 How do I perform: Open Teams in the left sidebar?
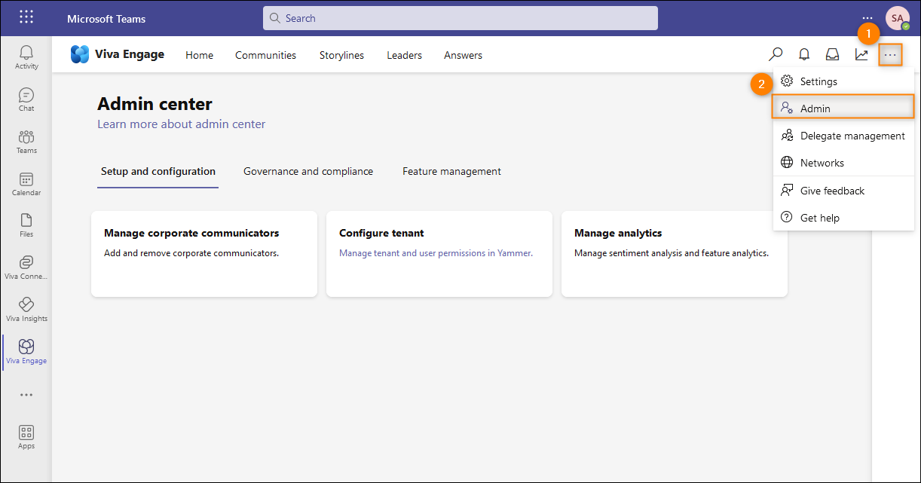pyautogui.click(x=26, y=142)
